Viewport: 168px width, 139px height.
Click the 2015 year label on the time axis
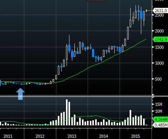[x=135, y=136]
